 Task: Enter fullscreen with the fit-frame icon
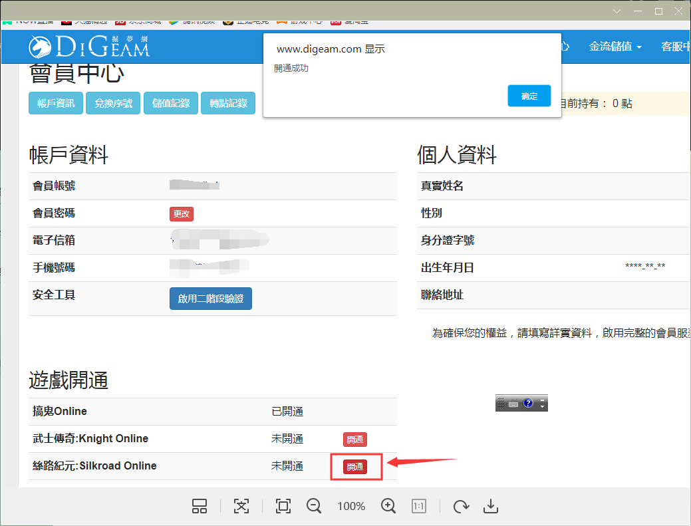point(283,506)
